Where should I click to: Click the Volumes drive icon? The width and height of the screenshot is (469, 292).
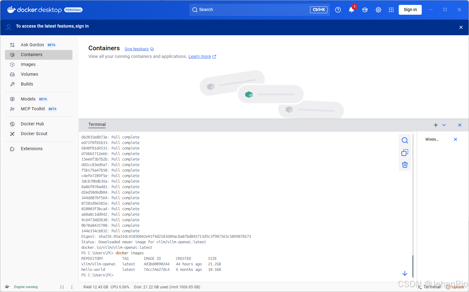pos(12,74)
